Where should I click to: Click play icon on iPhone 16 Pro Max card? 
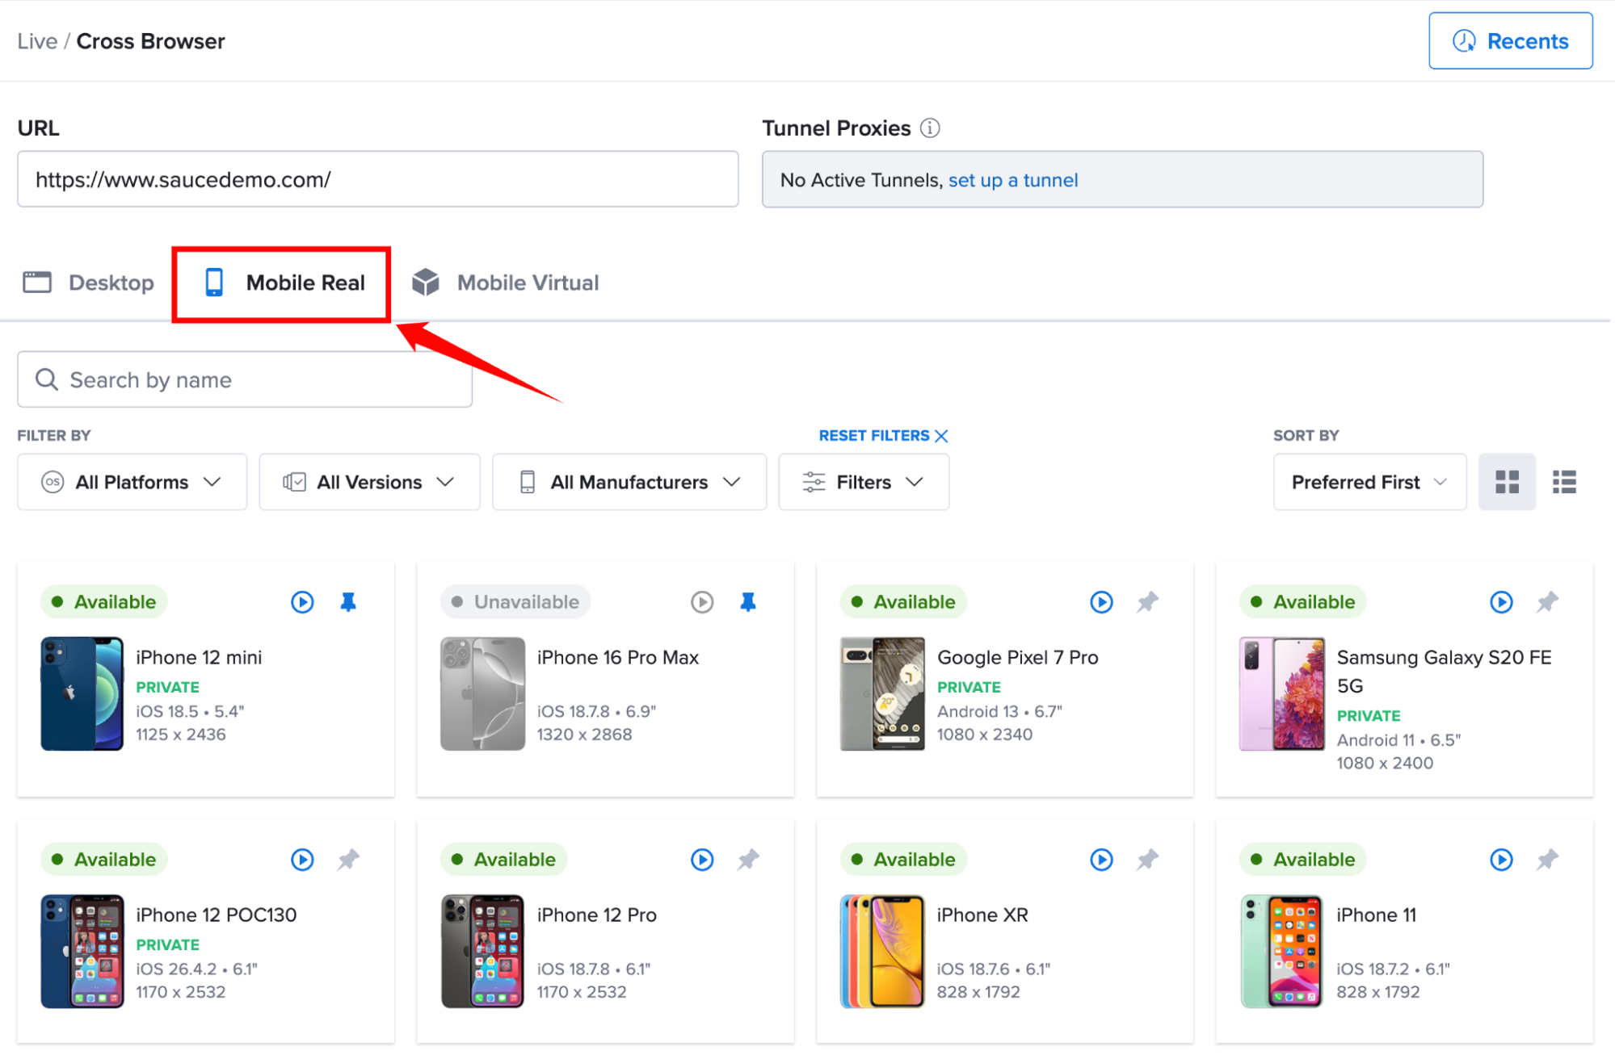click(702, 602)
